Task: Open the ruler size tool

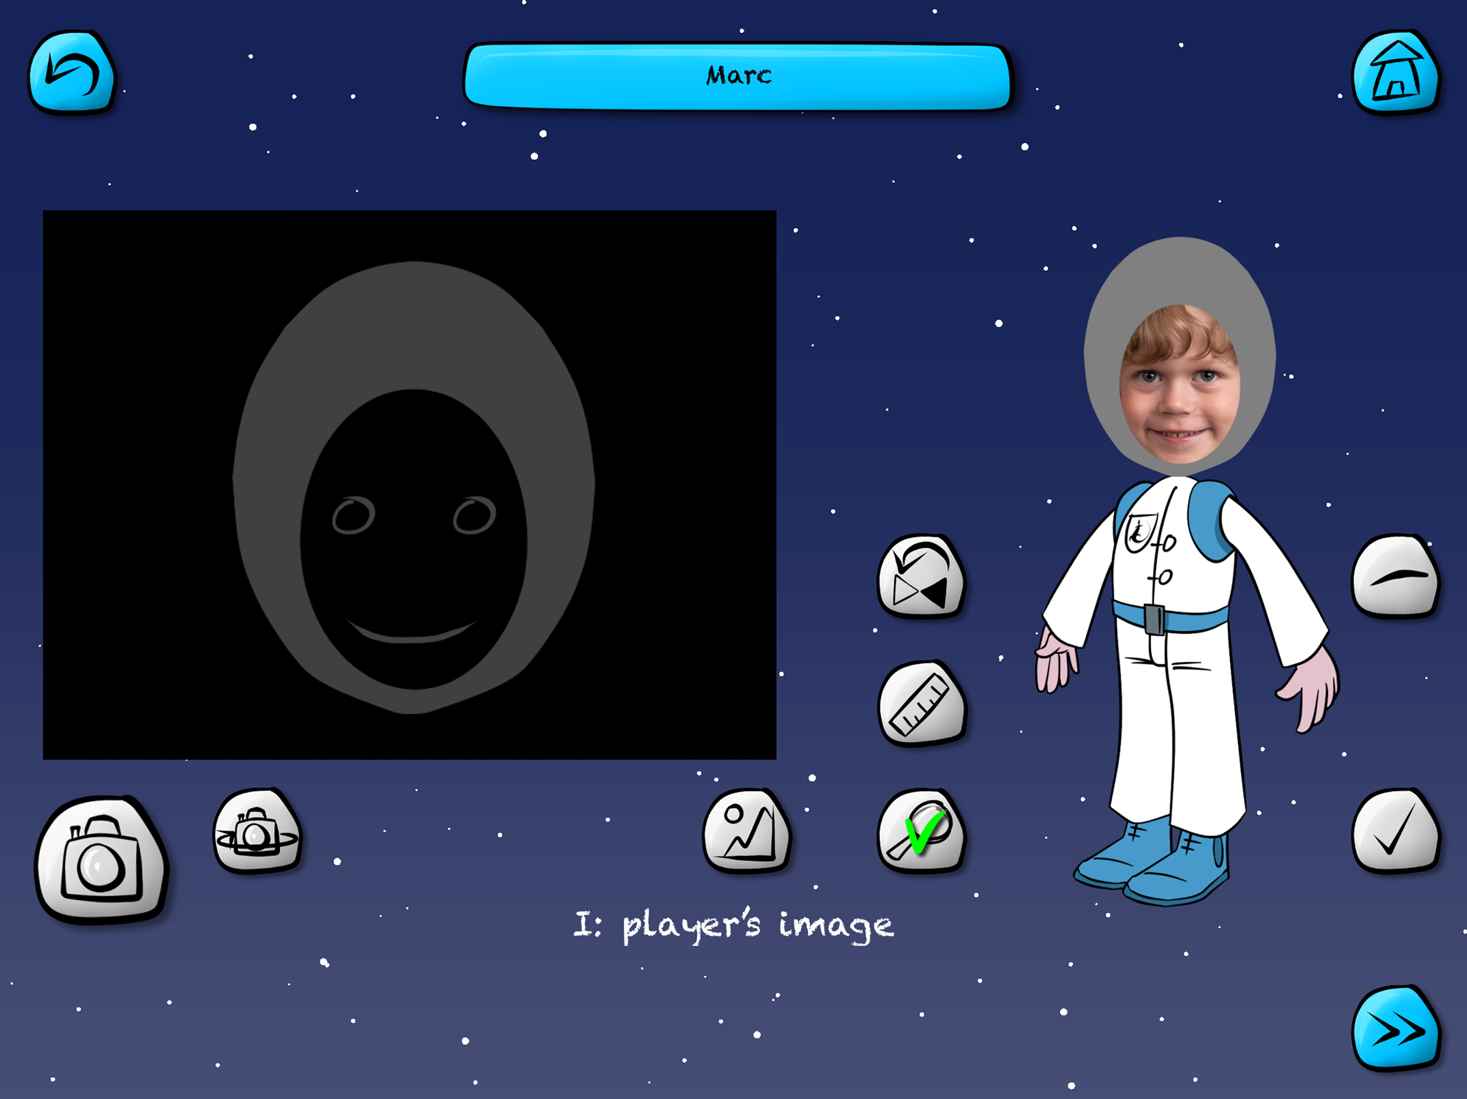Action: 922,704
